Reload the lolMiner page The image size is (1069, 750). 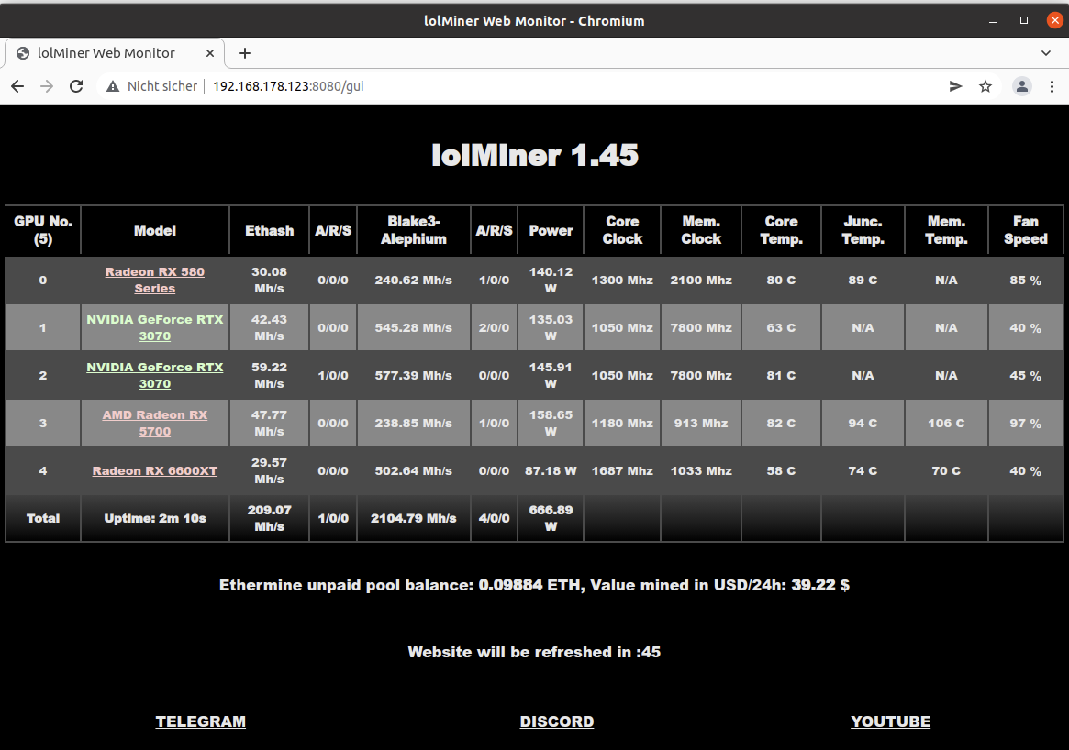coord(76,86)
